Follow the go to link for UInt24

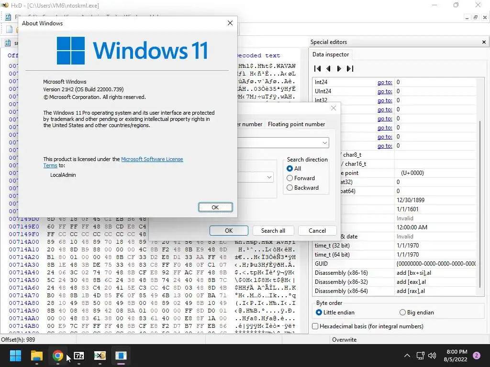[x=385, y=91]
